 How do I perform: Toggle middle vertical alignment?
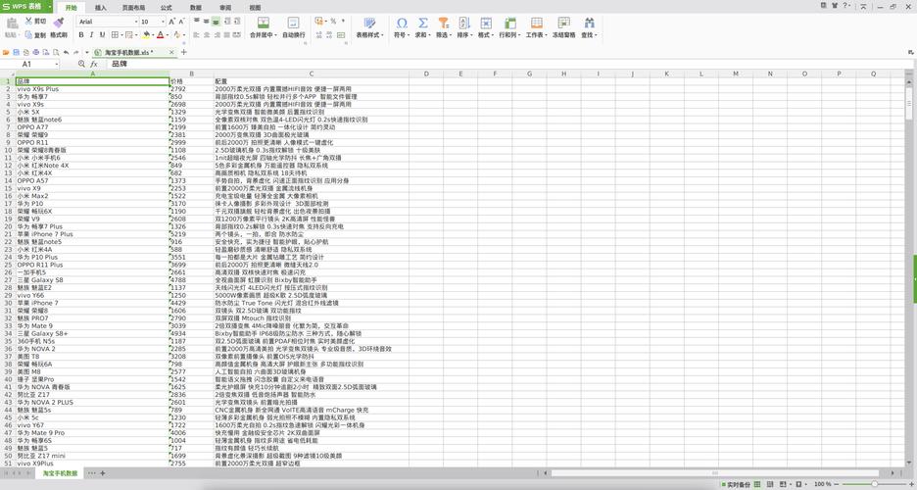pos(206,21)
